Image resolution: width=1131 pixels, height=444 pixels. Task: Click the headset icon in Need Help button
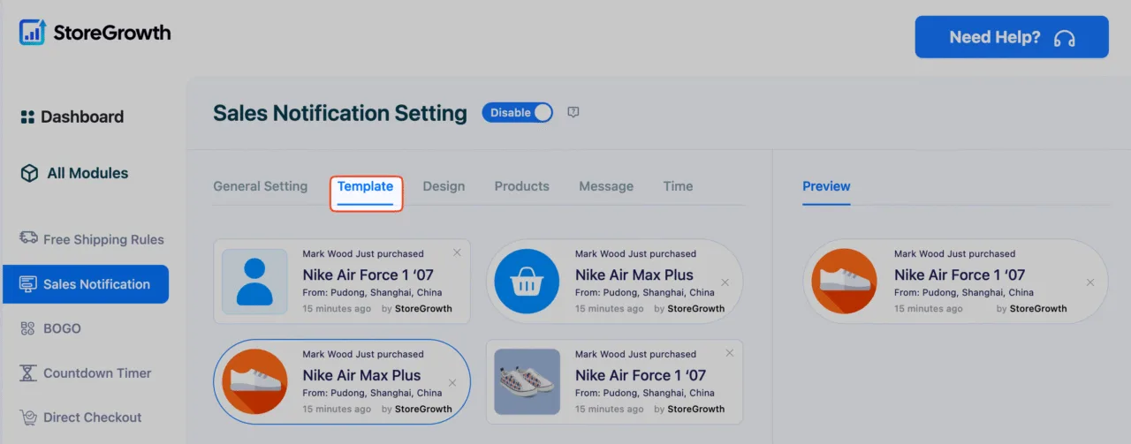1065,38
